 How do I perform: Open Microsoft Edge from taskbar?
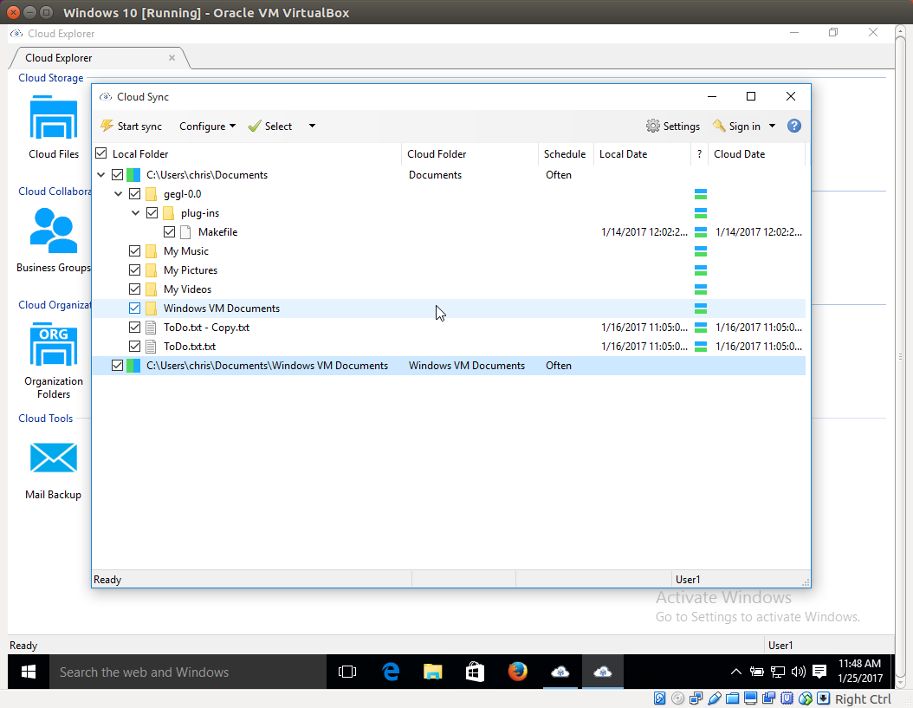pyautogui.click(x=390, y=672)
